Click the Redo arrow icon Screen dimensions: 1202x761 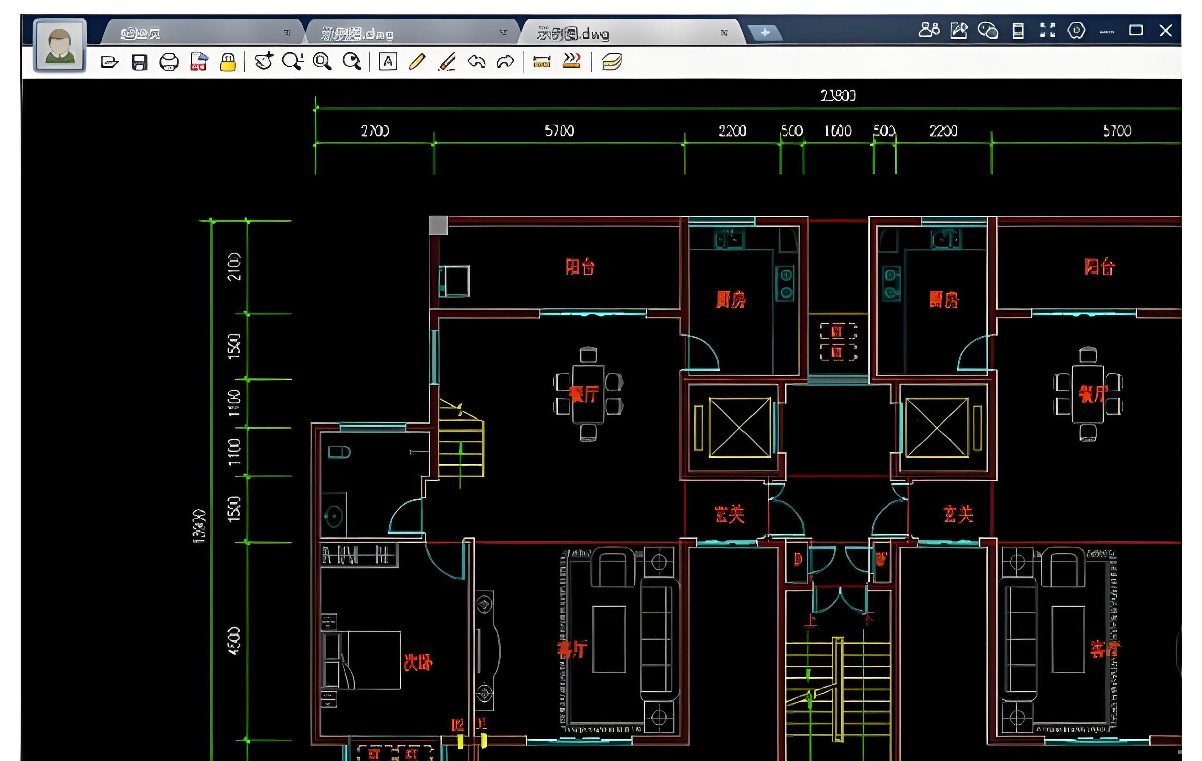[505, 62]
